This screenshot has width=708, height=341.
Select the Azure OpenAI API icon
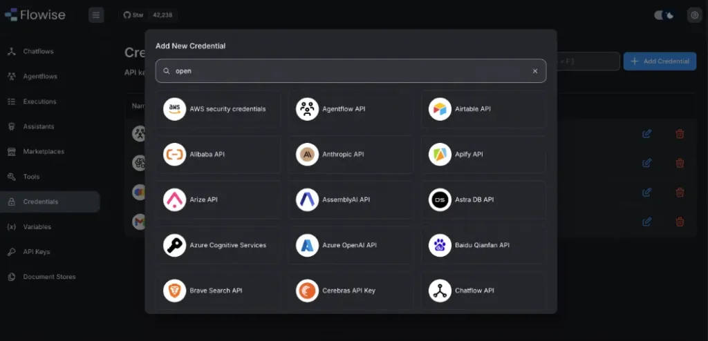(x=308, y=245)
